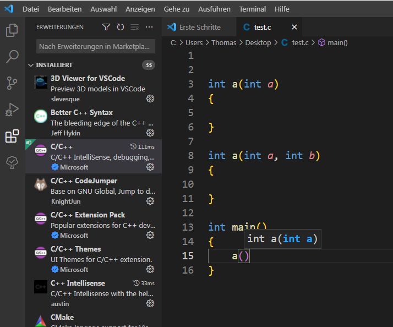
Task: Open the Search view in activity bar
Action: coord(12,56)
